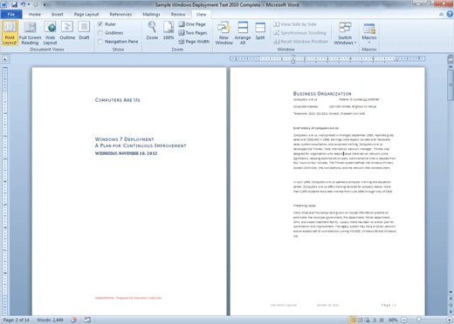
Task: Fit document to Page Width
Action: pos(194,42)
